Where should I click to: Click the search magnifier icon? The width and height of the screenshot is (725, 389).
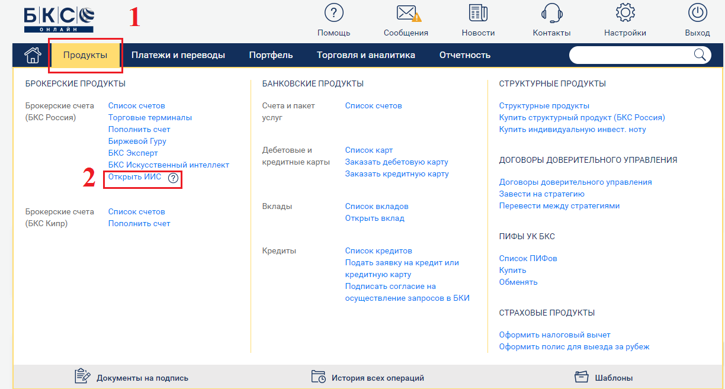pyautogui.click(x=700, y=55)
